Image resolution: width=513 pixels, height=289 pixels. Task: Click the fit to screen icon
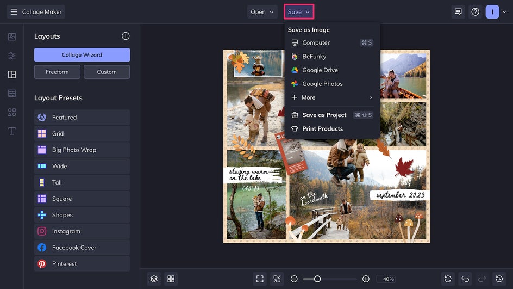(260, 279)
